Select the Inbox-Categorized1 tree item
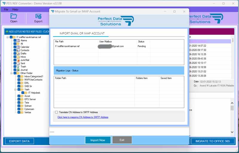 34,76
